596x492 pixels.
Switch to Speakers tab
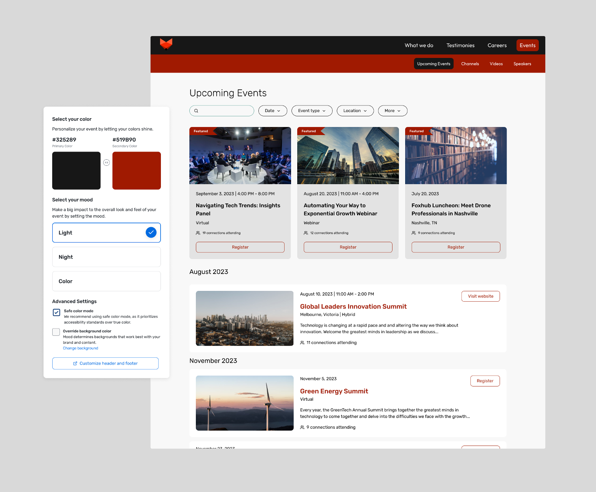(x=522, y=64)
